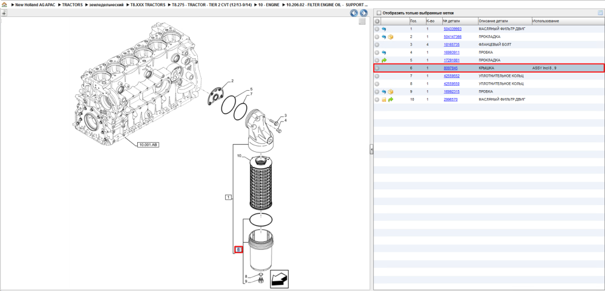Screen dimensions: 605x291
Task: Check 'Отобразить только выбранные метки' checkbox
Action: [379, 13]
